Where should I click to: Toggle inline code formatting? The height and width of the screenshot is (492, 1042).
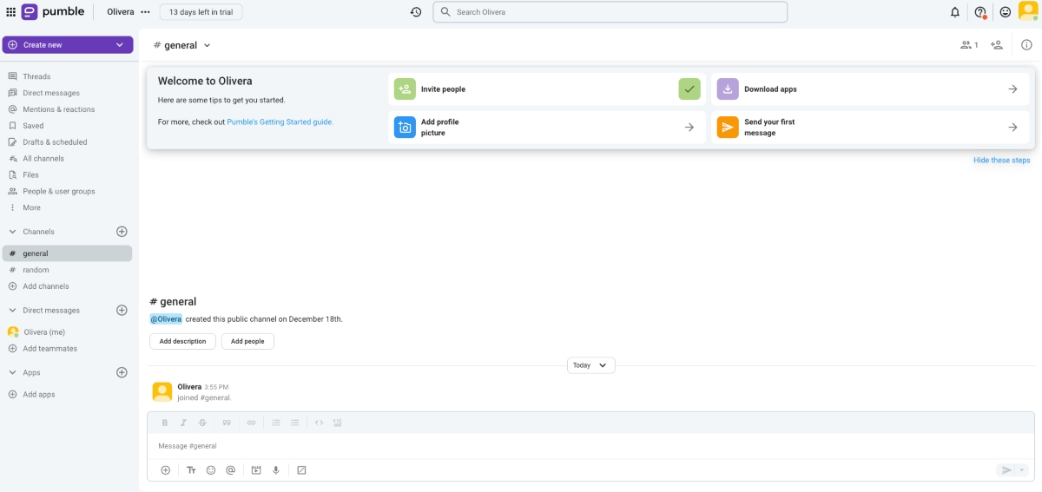point(319,423)
